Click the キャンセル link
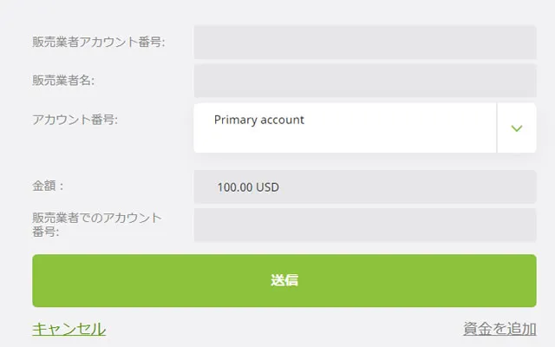The width and height of the screenshot is (555, 347). pyautogui.click(x=69, y=329)
